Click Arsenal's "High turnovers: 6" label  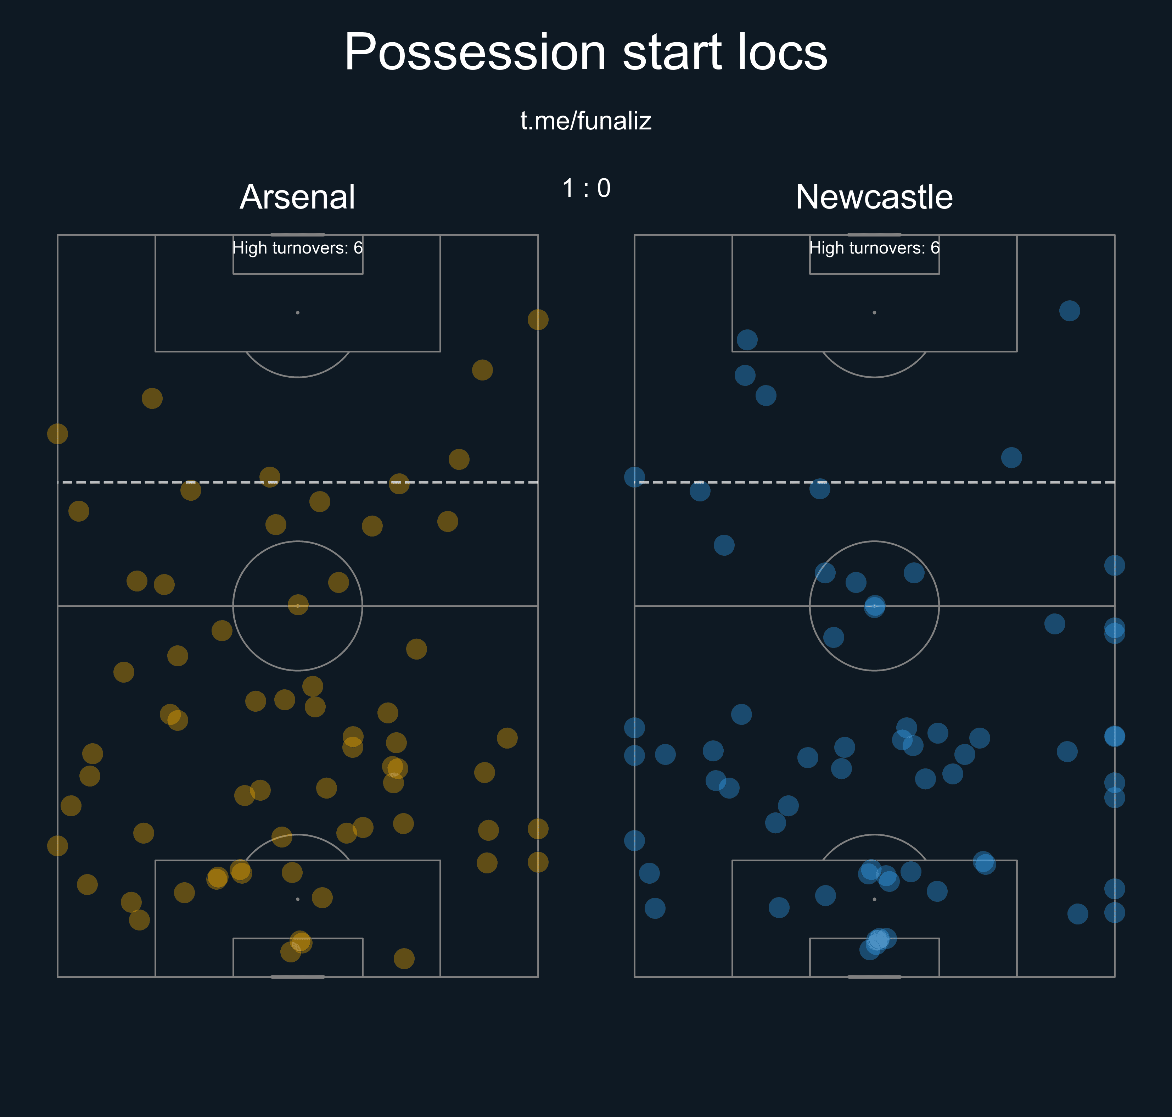click(297, 248)
